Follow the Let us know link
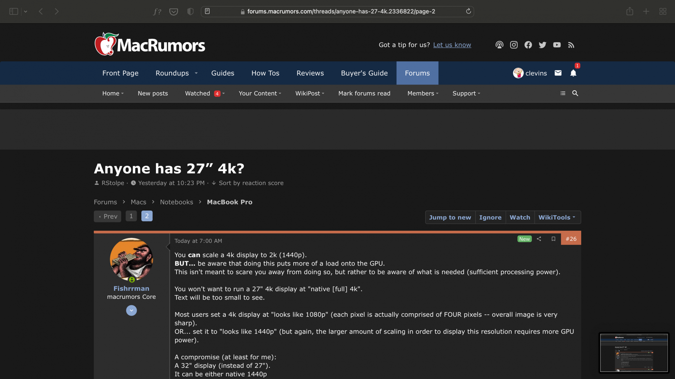The height and width of the screenshot is (379, 675). point(452,45)
